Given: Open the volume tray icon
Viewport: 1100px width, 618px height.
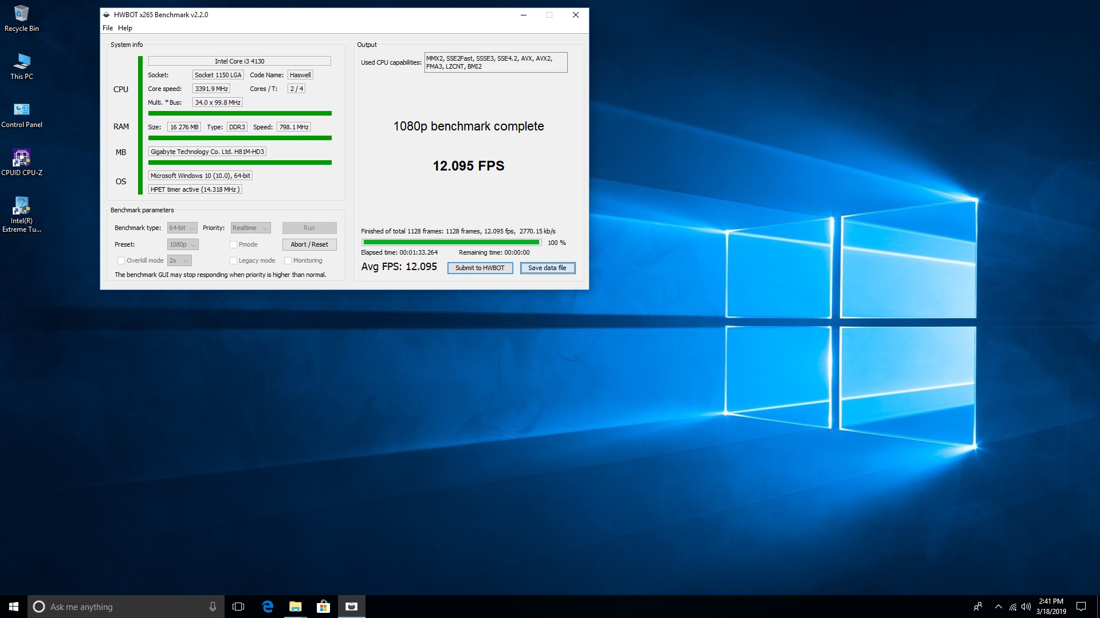Looking at the screenshot, I should [x=1026, y=607].
